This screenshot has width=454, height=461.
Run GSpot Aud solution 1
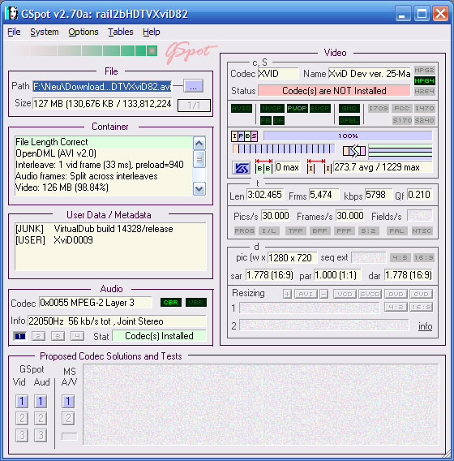tap(41, 401)
